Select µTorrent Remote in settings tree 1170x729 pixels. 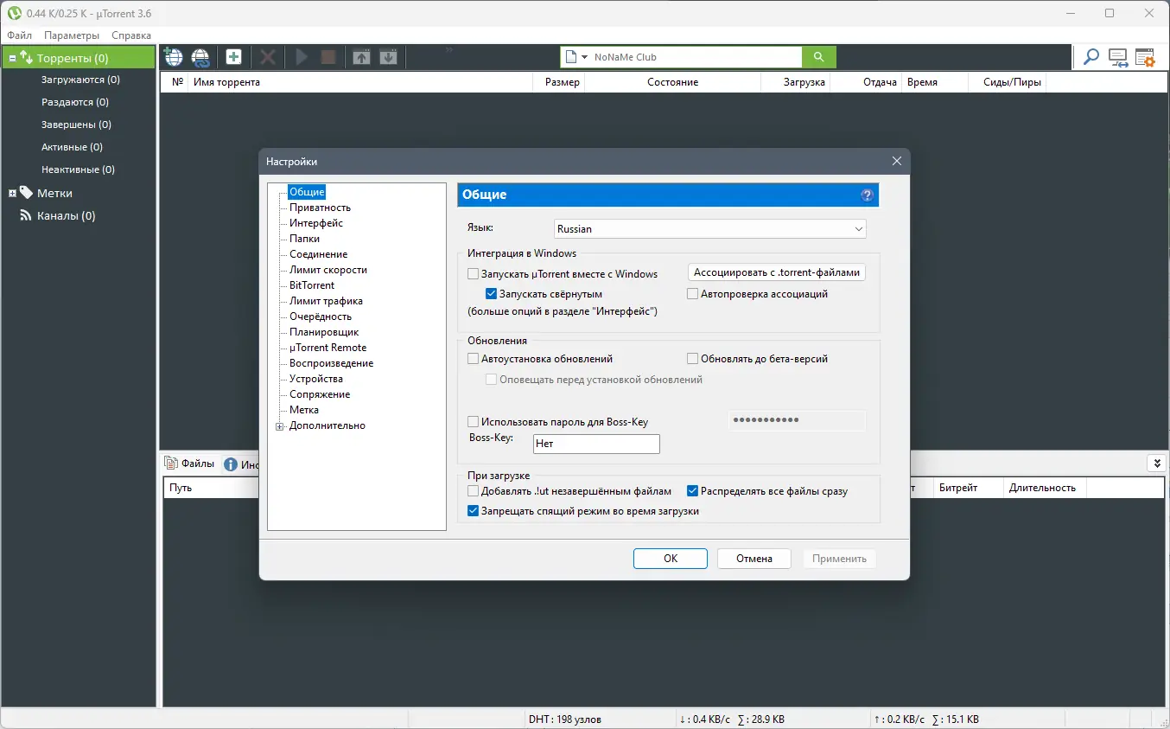pos(328,348)
